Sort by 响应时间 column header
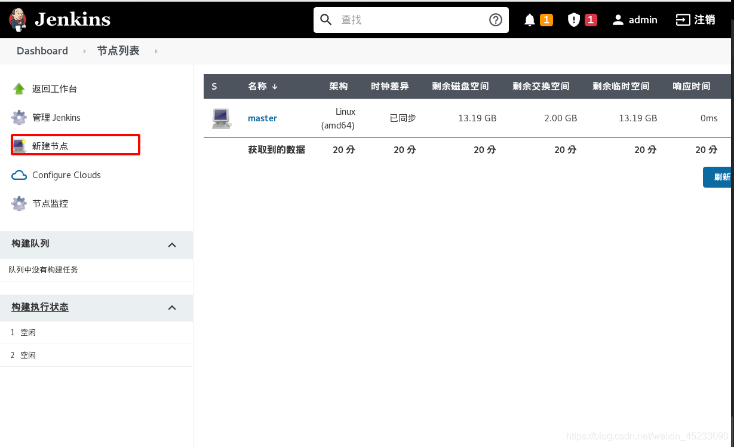Screen dimensions: 734x447 point(692,87)
